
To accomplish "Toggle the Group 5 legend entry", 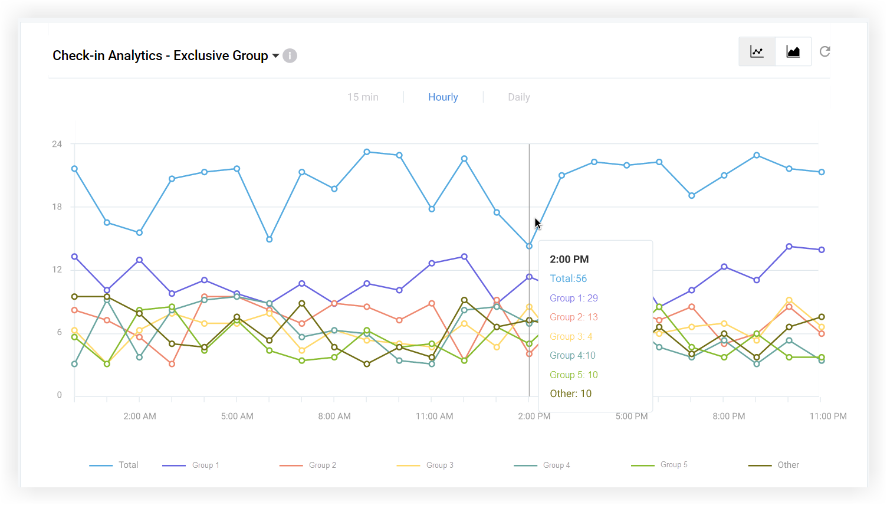I will 659,465.
